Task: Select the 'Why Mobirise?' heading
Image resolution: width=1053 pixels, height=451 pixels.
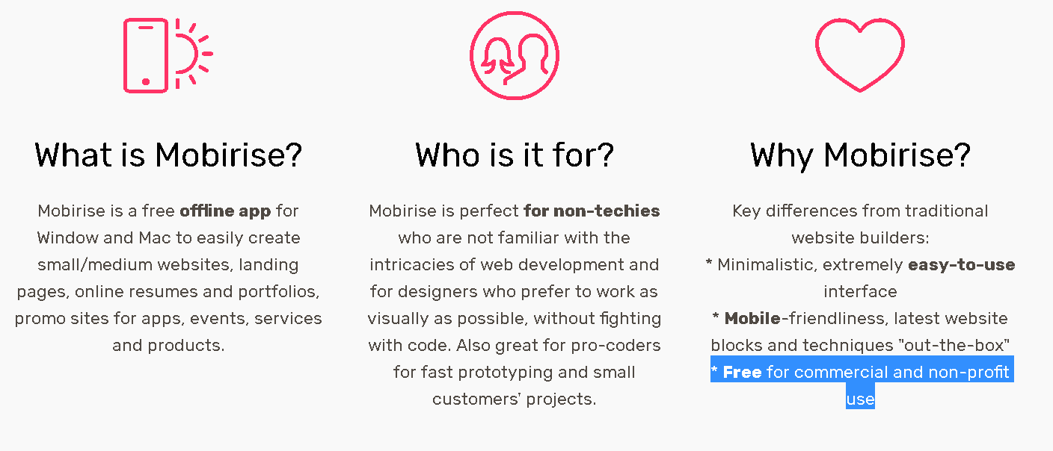Action: tap(860, 155)
